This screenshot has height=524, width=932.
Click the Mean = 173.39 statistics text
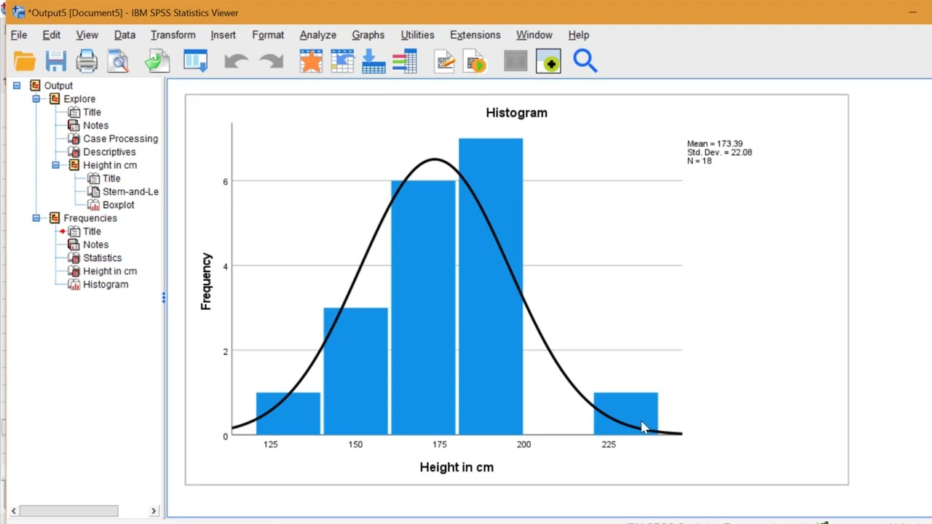point(715,144)
